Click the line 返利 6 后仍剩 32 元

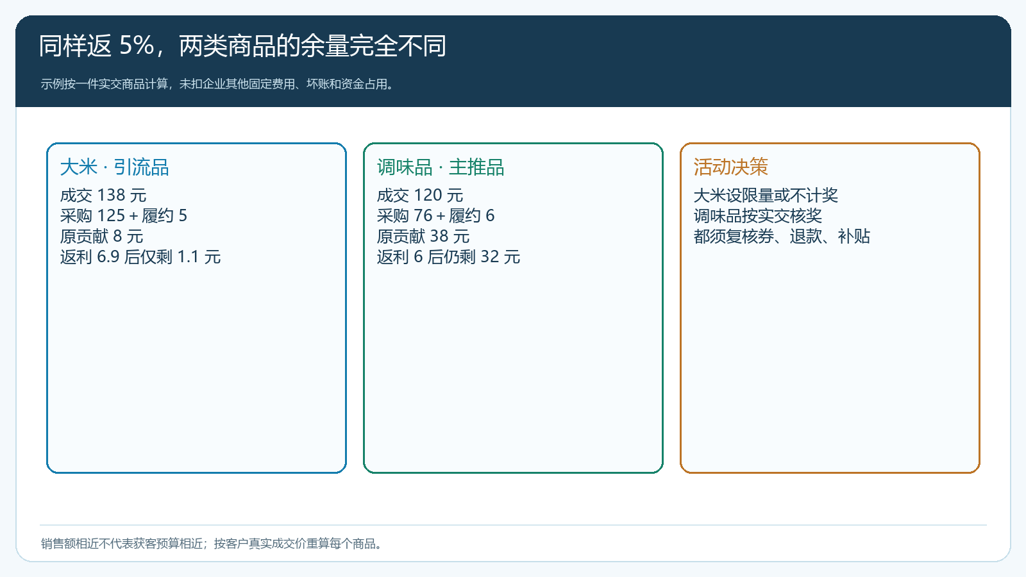[448, 256]
